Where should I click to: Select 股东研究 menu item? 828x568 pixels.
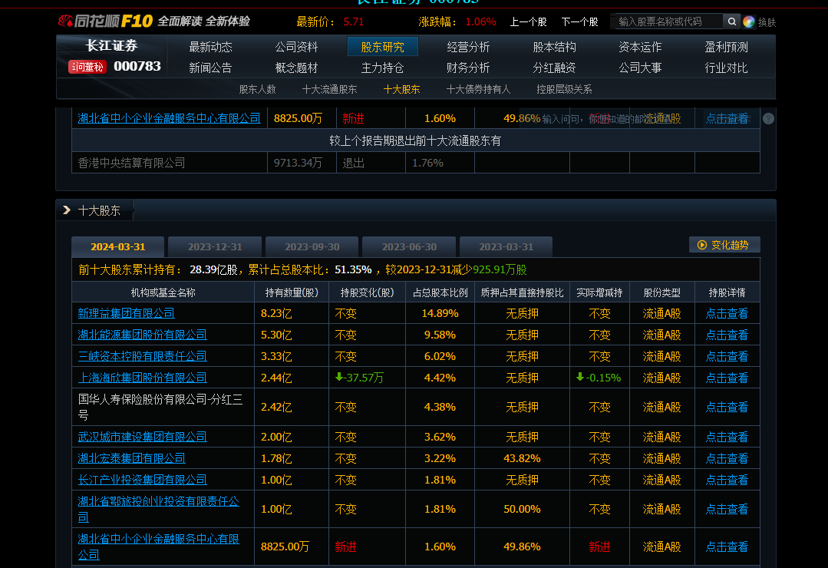[x=382, y=47]
